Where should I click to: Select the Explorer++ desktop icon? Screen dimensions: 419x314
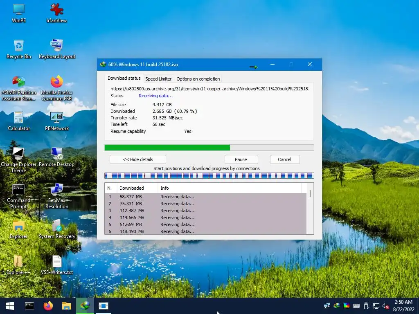[x=18, y=265]
